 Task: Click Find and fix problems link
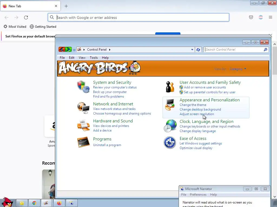(x=108, y=96)
